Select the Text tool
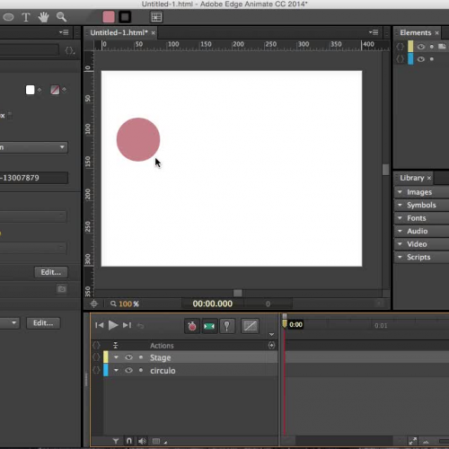Image resolution: width=449 pixels, height=449 pixels. [x=26, y=17]
